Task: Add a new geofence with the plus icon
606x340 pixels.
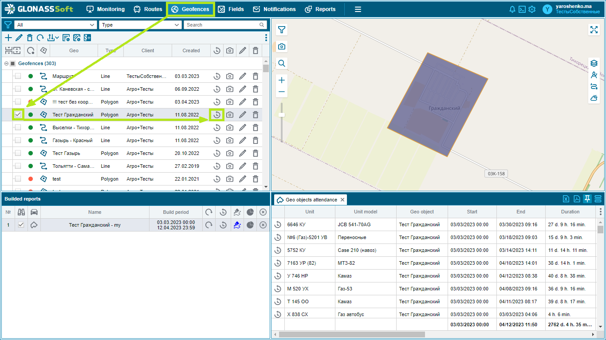Action: click(x=8, y=38)
